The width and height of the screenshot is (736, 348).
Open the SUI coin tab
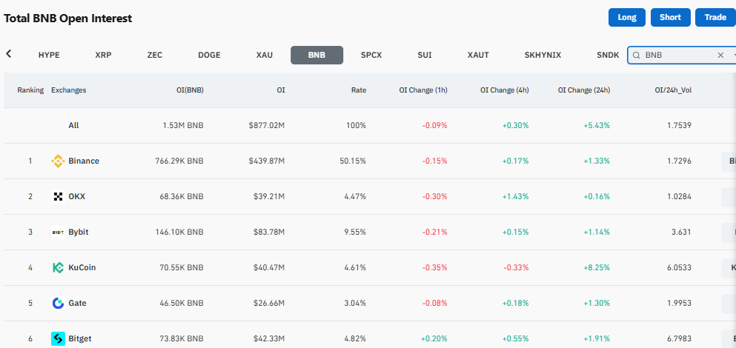click(425, 55)
